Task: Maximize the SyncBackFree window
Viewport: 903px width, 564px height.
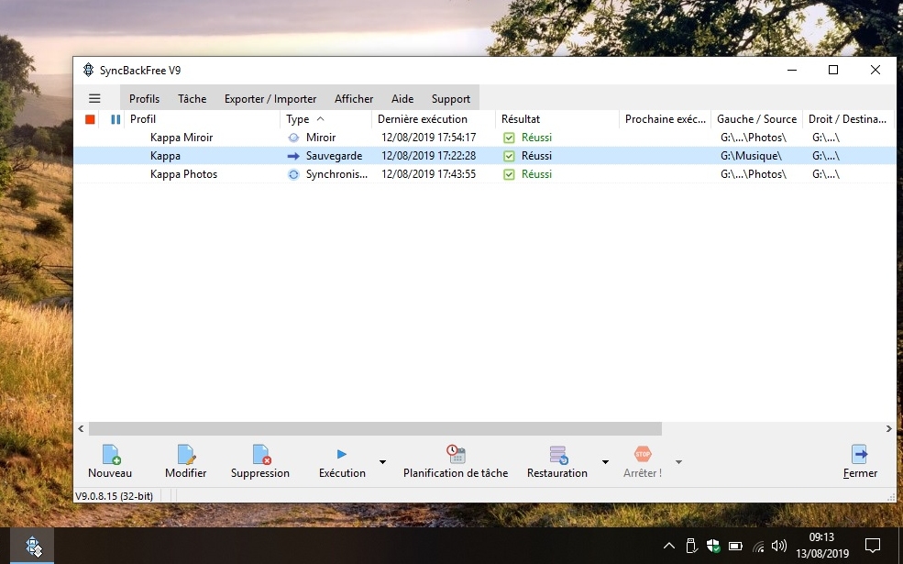Action: [833, 71]
